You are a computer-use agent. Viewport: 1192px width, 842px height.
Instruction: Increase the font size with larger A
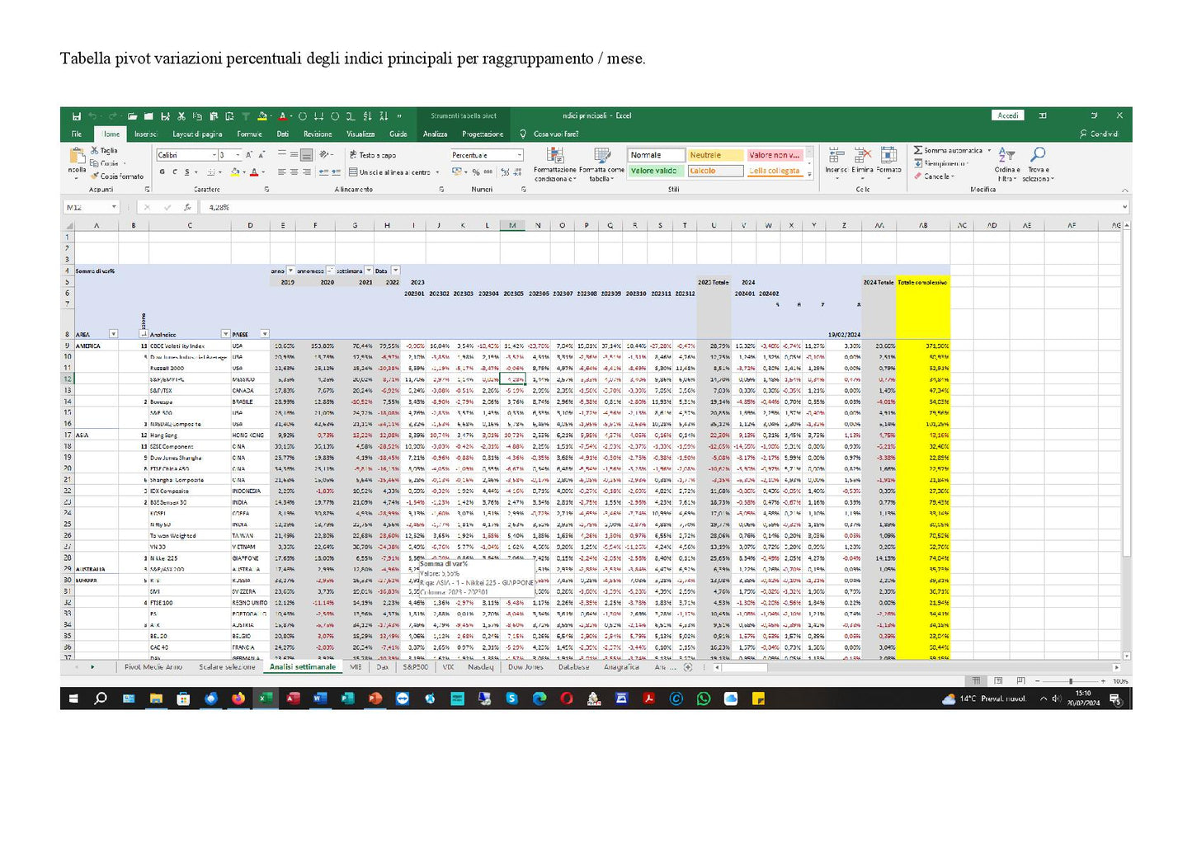[249, 154]
